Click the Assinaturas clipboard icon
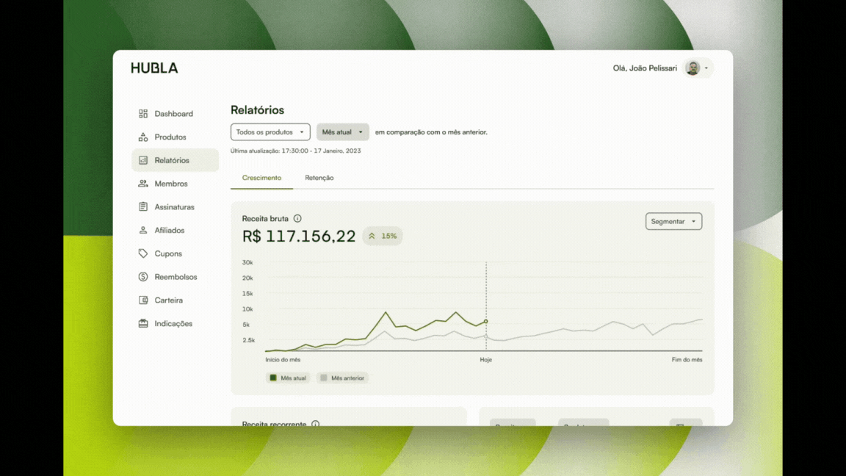Screen dimensions: 846x476 (x=143, y=206)
